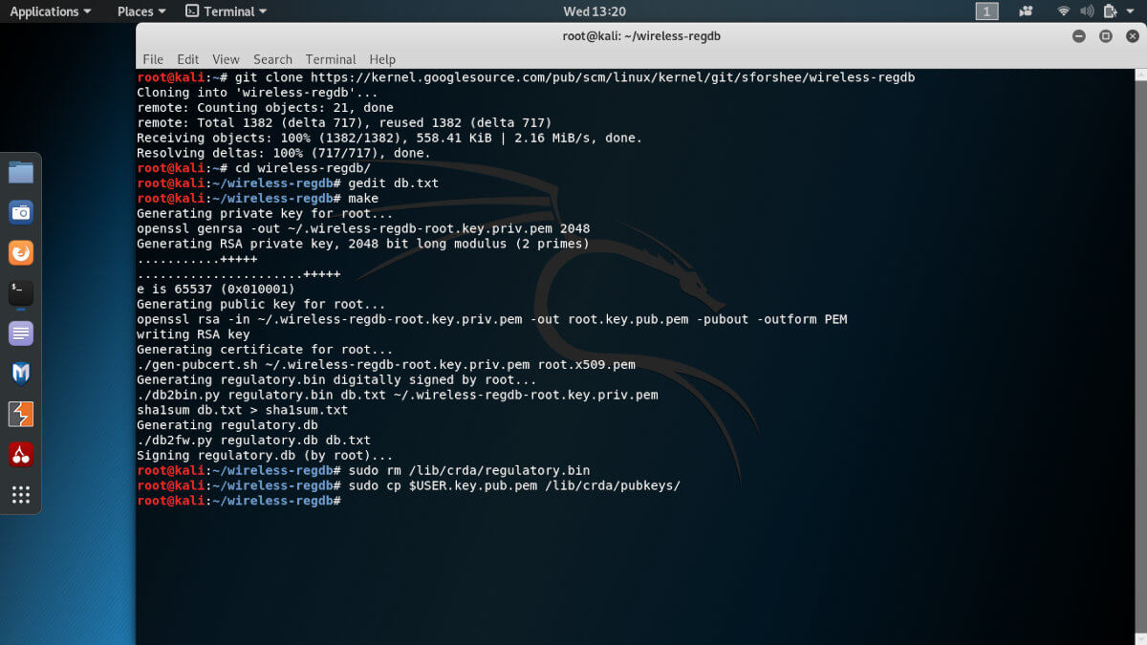Click the volume speaker icon
Viewport: 1147px width, 645px height.
click(x=1086, y=11)
